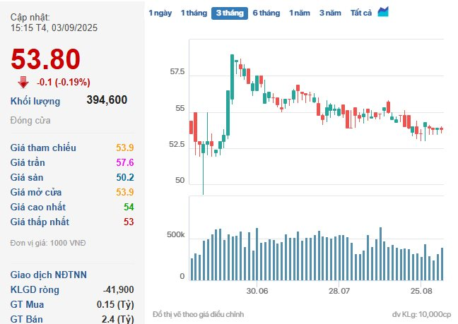
Task: Click the Giá tham chiếu label
Action: [43, 148]
